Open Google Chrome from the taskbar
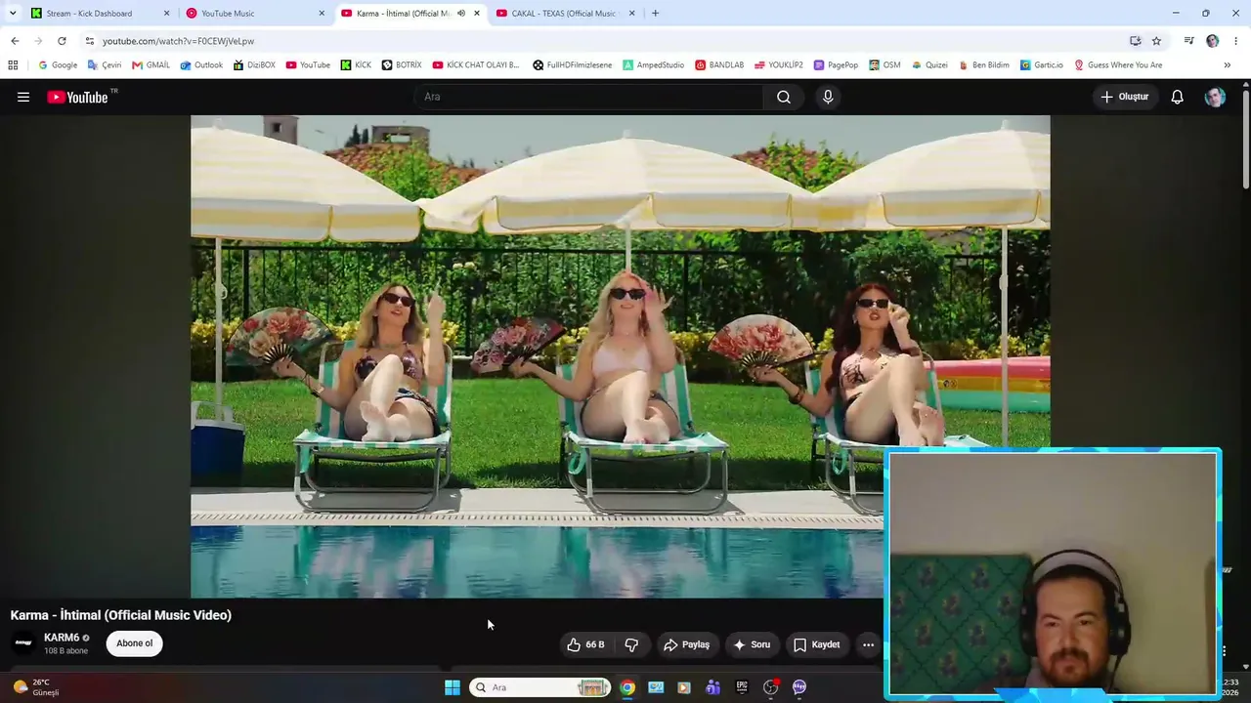1251x703 pixels. [627, 687]
